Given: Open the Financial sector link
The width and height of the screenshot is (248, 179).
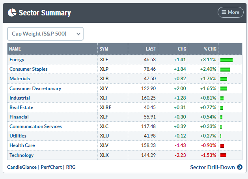Looking at the screenshot, I should (x=19, y=117).
